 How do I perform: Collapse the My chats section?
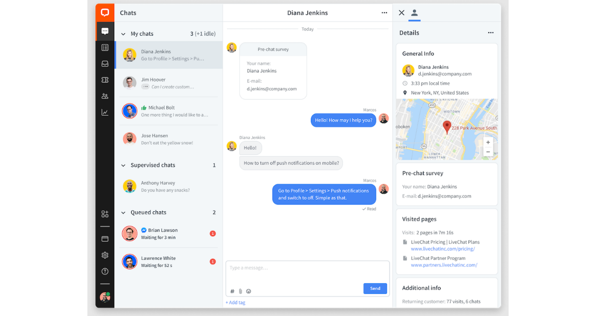point(123,34)
